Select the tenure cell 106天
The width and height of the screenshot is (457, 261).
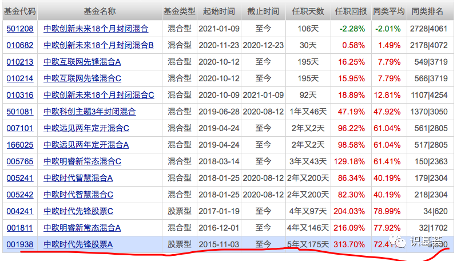pyautogui.click(x=308, y=29)
